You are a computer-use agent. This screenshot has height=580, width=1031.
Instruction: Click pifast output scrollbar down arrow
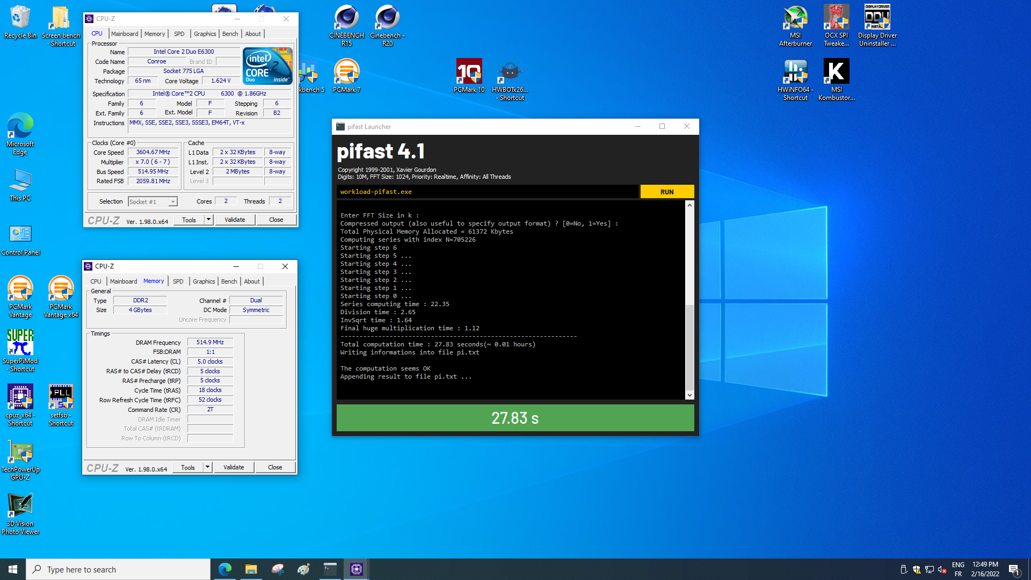[689, 395]
